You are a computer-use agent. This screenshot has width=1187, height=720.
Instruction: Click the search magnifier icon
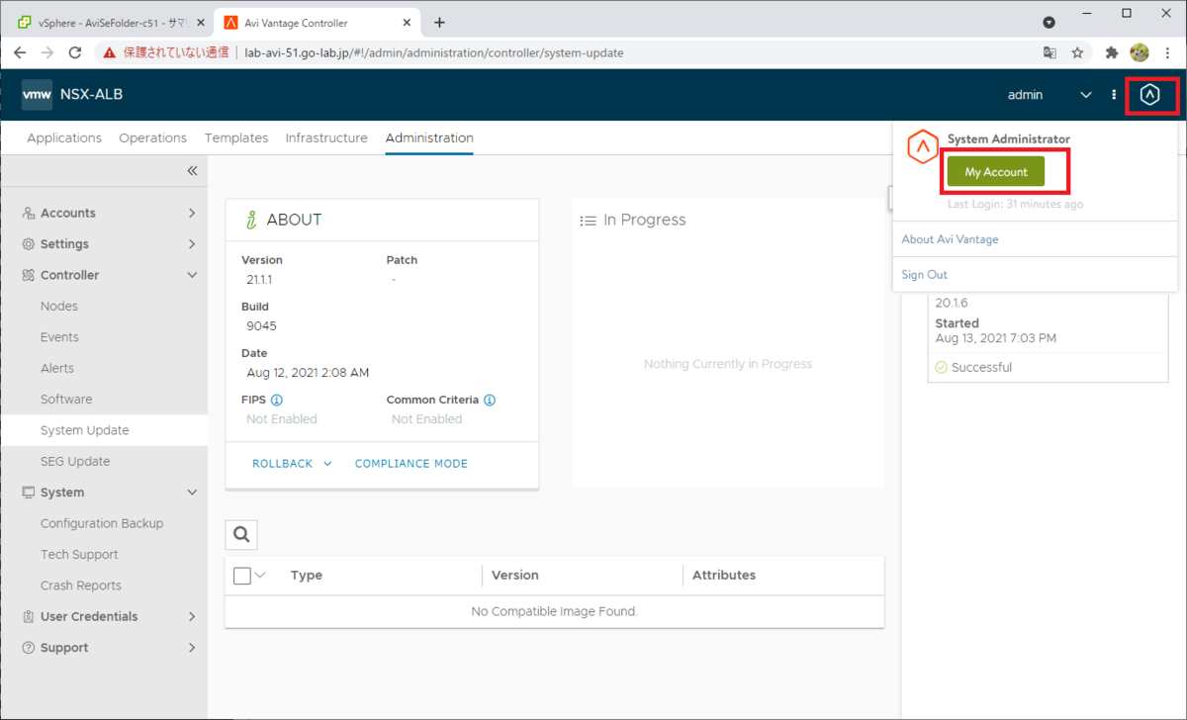(x=241, y=535)
